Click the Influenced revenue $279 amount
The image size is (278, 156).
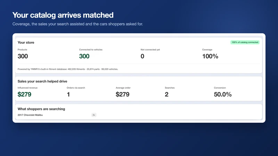(24, 94)
